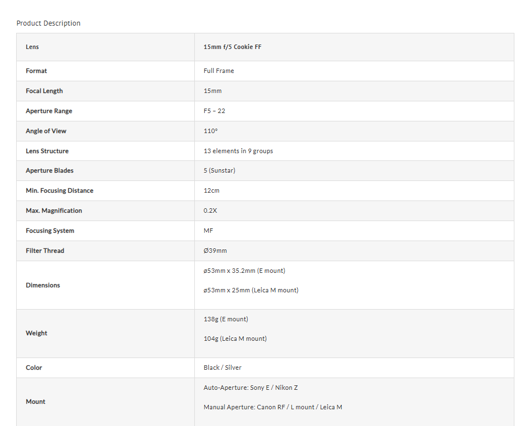This screenshot has height=426, width=530.
Task: Click the 5 (Sunstar) value
Action: tap(219, 170)
